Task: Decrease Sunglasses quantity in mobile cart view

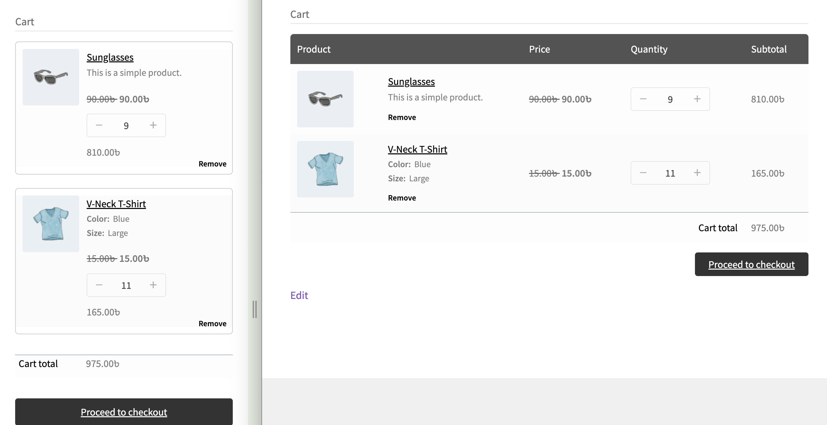Action: (x=99, y=125)
